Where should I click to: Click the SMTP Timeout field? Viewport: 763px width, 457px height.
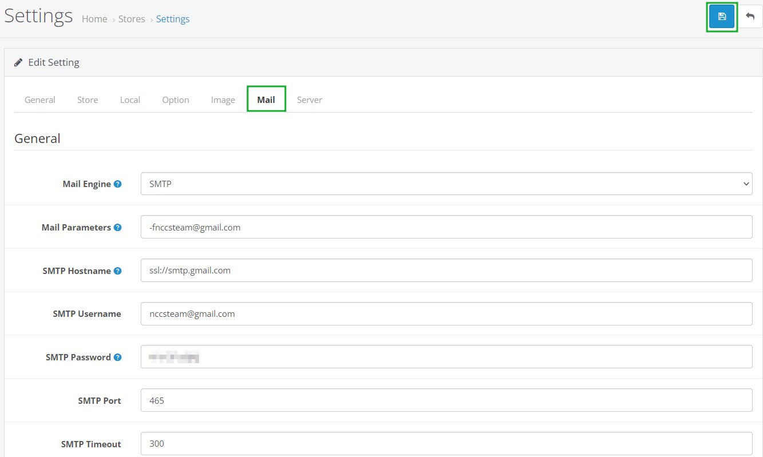click(x=446, y=444)
